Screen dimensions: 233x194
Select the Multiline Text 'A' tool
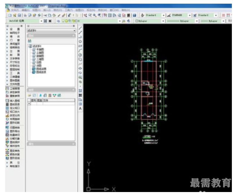(80, 109)
